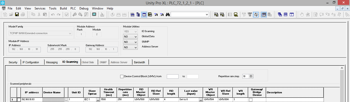The width and height of the screenshot is (350, 102).
Task: Click the Repetitive rate step spinner
Action: pos(251,76)
